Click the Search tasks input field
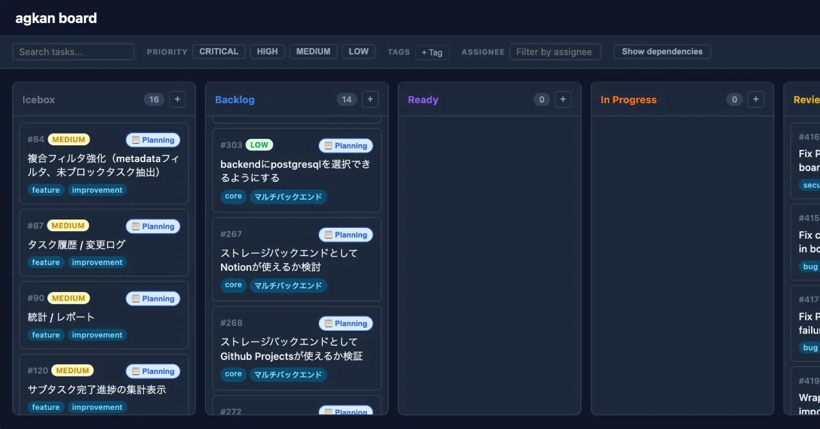 coord(73,52)
